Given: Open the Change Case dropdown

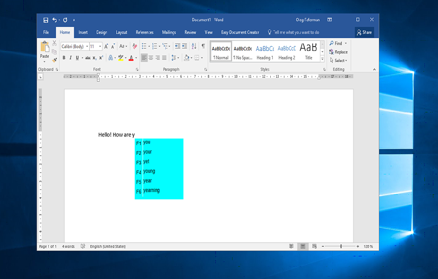Looking at the screenshot, I should point(123,46).
